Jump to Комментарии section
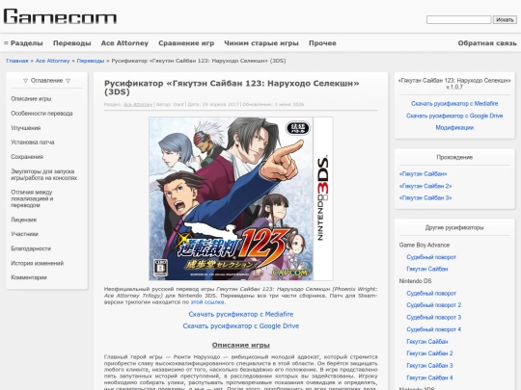The image size is (521, 390). pos(29,277)
